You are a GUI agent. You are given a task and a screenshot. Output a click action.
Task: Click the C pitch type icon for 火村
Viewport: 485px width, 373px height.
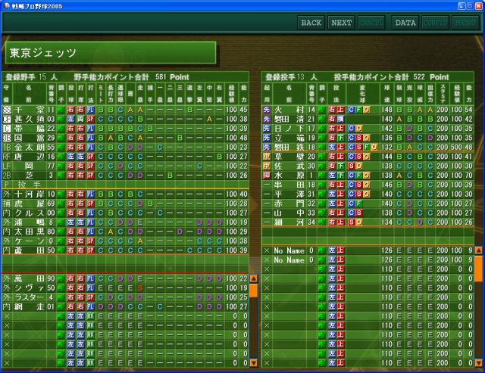(351, 110)
